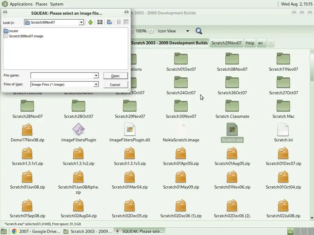Click the Open button in dialog
The height and width of the screenshot is (235, 314).
pyautogui.click(x=115, y=76)
